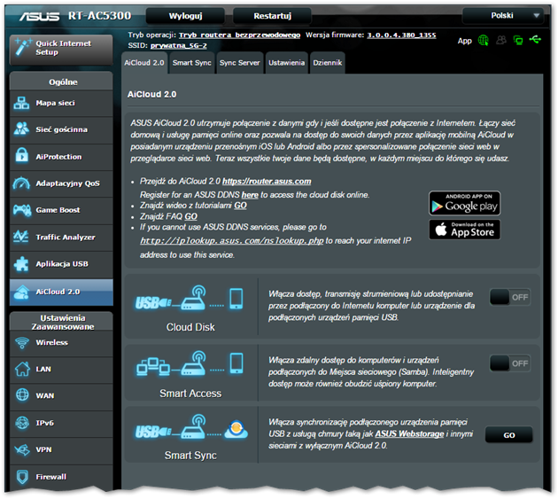Turn on the Cloud Disk switch

(x=510, y=297)
